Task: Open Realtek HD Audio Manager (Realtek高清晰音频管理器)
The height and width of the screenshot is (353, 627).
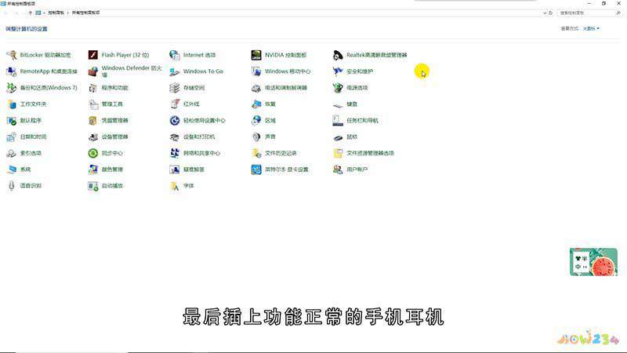Action: point(370,55)
